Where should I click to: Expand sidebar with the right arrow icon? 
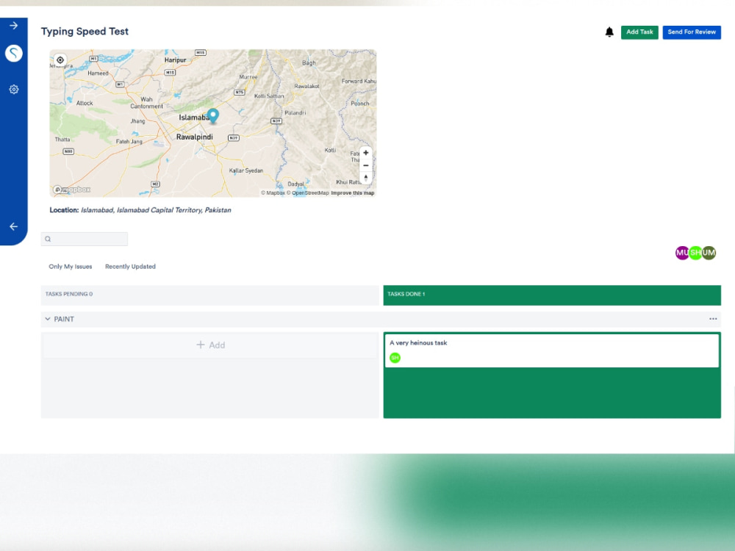point(13,26)
